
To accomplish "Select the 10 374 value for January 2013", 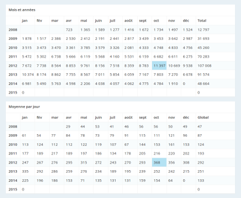I will point(28,74).
